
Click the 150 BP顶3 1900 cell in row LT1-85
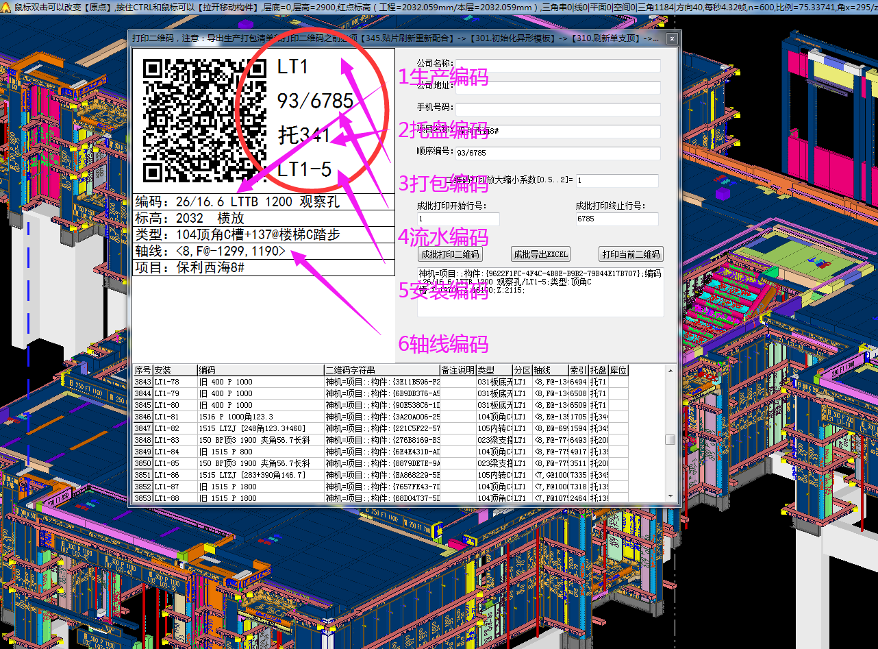pyautogui.click(x=260, y=463)
